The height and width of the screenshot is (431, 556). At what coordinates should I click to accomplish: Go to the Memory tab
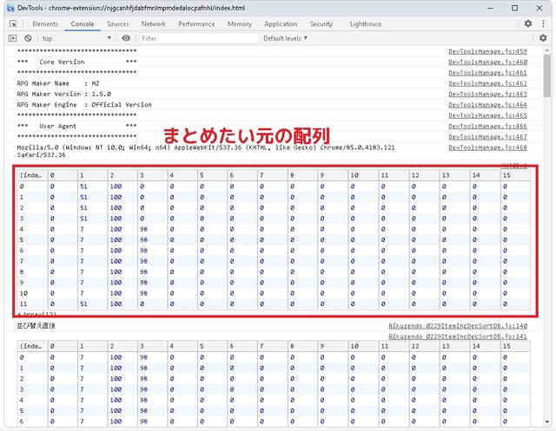coord(240,24)
